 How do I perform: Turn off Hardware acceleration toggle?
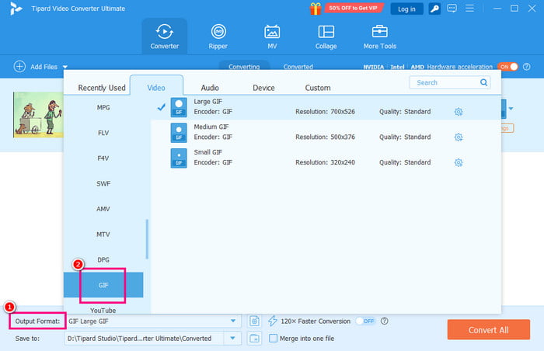click(507, 67)
